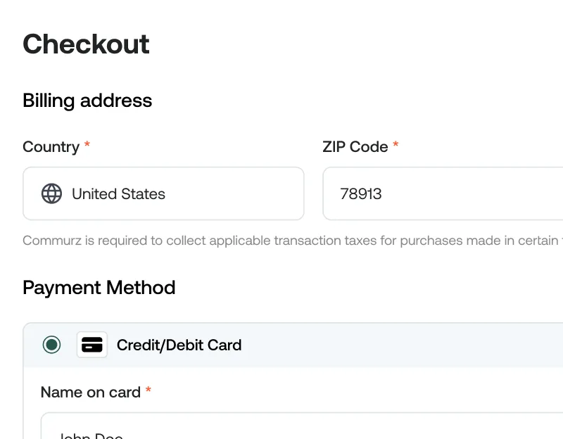Click the red asterisk beside Country

87,146
